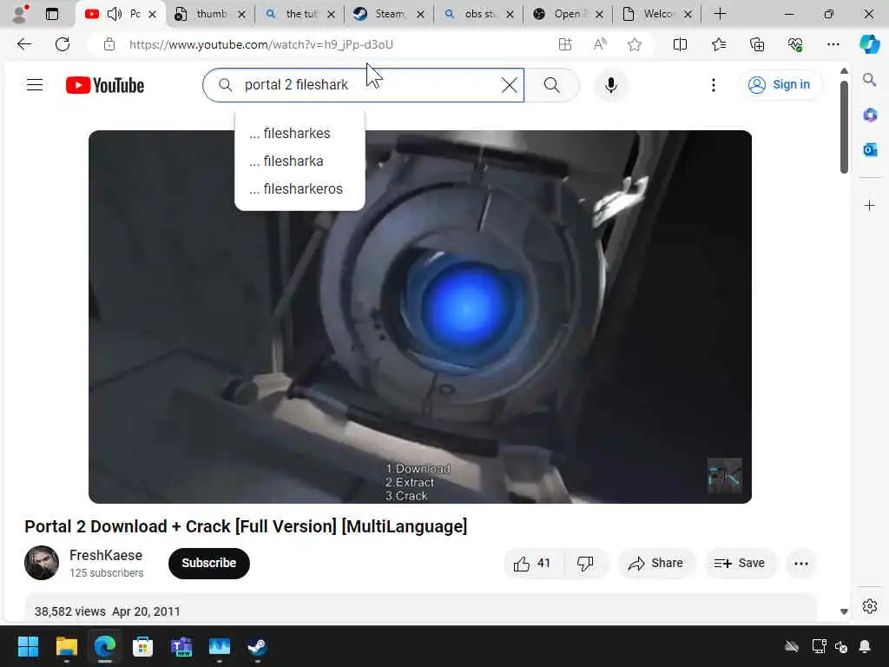The height and width of the screenshot is (667, 889).
Task: View site information lock icon
Action: click(x=109, y=44)
